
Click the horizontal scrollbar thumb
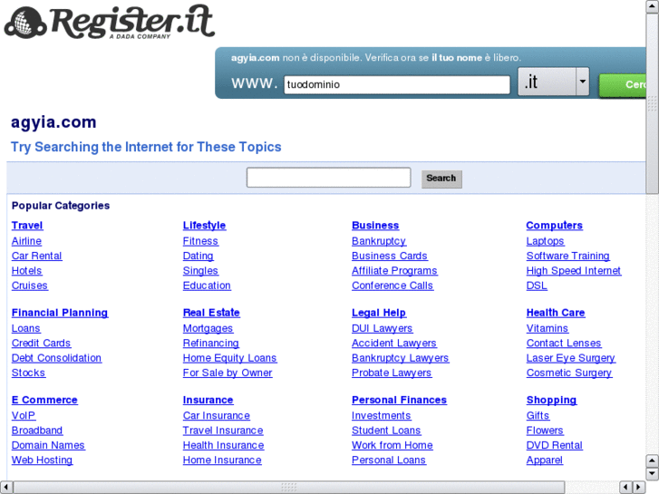click(289, 487)
